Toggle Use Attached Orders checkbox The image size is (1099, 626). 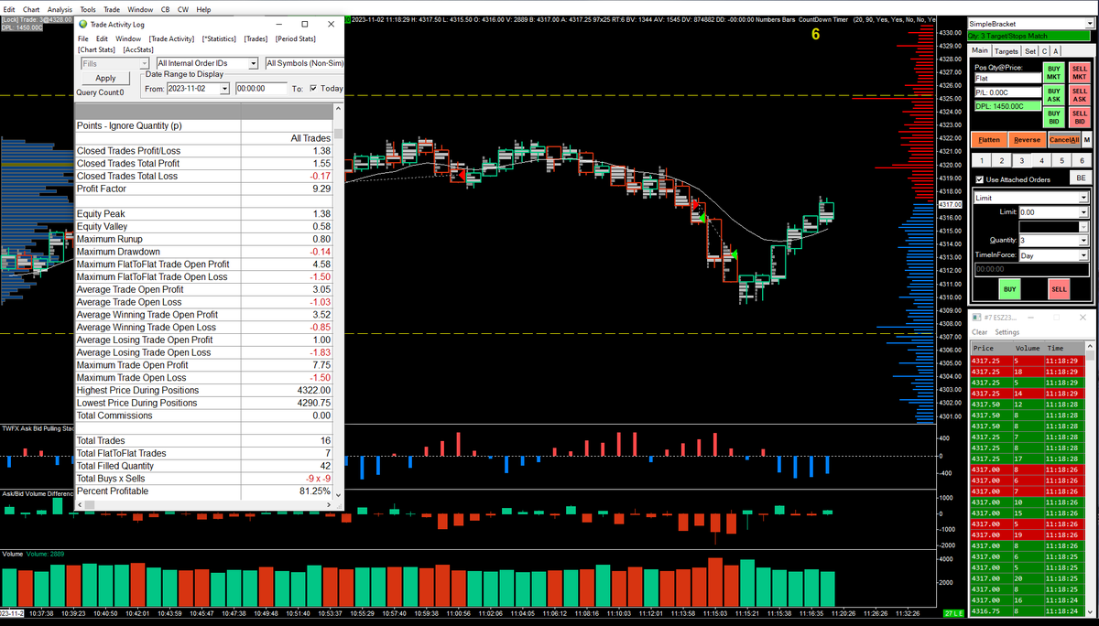pos(980,179)
